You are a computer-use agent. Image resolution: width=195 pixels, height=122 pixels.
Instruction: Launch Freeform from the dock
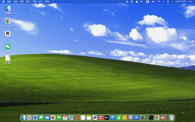95,117
